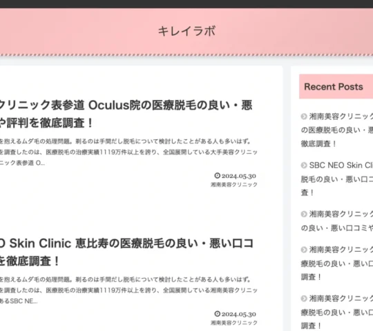The width and height of the screenshot is (373, 331).
Task: Click arrow icon beside fifth recent post
Action: [304, 299]
